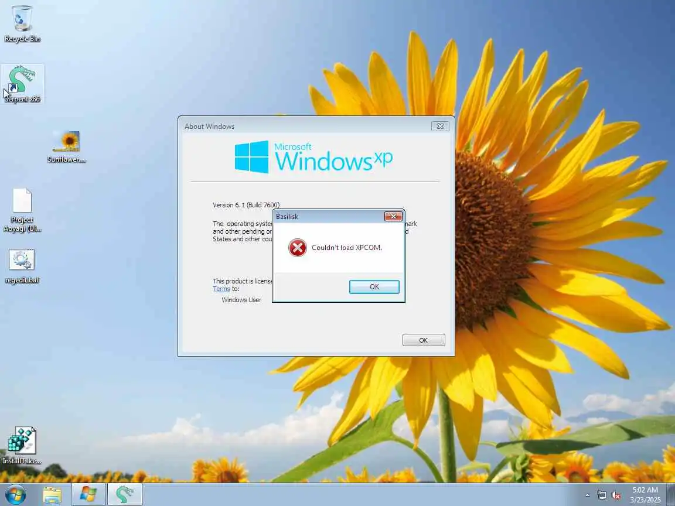675x506 pixels.
Task: Open the network tray icon
Action: [601, 495]
